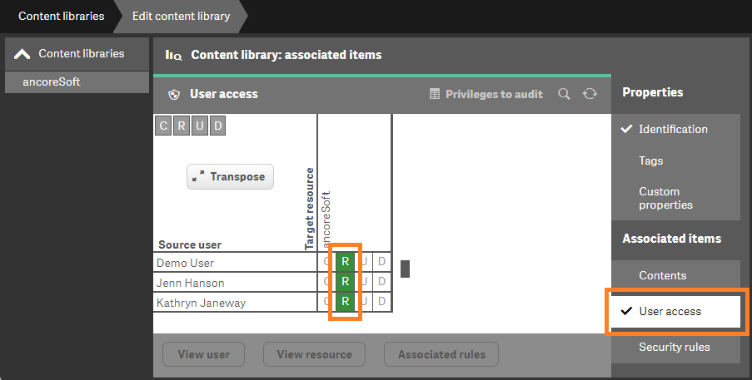The width and height of the screenshot is (752, 380).
Task: Click U cell in Demo User row
Action: pos(364,262)
